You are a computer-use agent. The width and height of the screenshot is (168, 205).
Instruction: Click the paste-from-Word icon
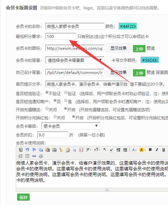[x=54, y=150]
